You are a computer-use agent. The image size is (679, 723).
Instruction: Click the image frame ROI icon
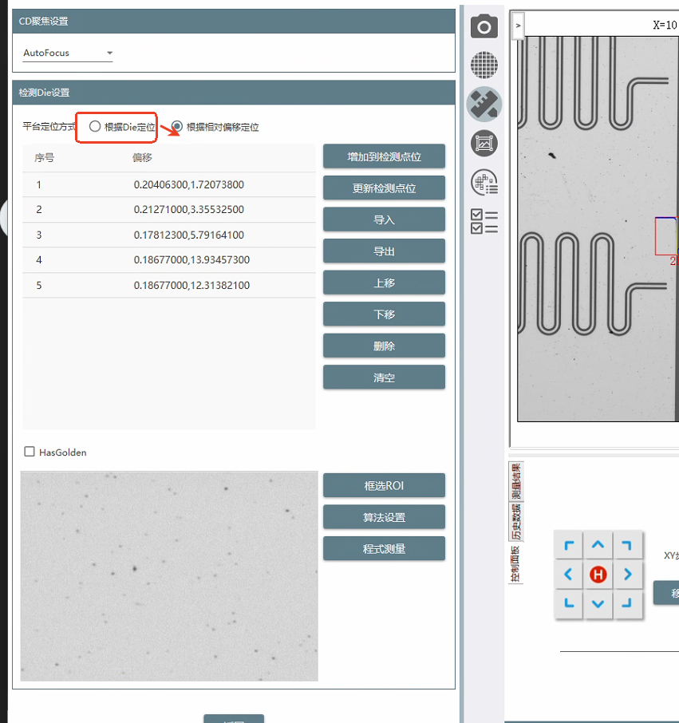tap(484, 143)
